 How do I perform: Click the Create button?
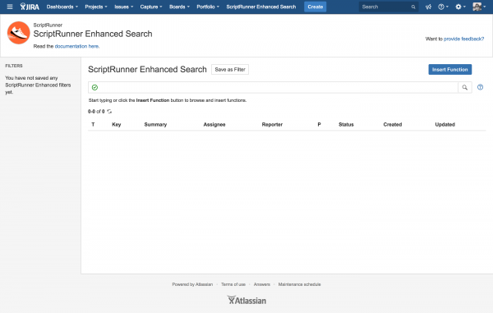(315, 7)
